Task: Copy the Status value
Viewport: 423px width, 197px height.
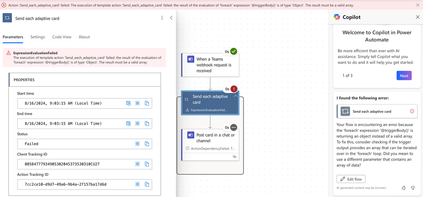Action: 147,144
